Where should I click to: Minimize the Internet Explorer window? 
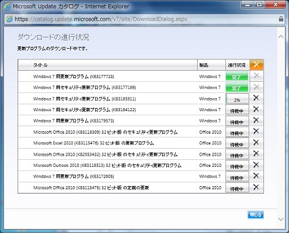point(247,5)
